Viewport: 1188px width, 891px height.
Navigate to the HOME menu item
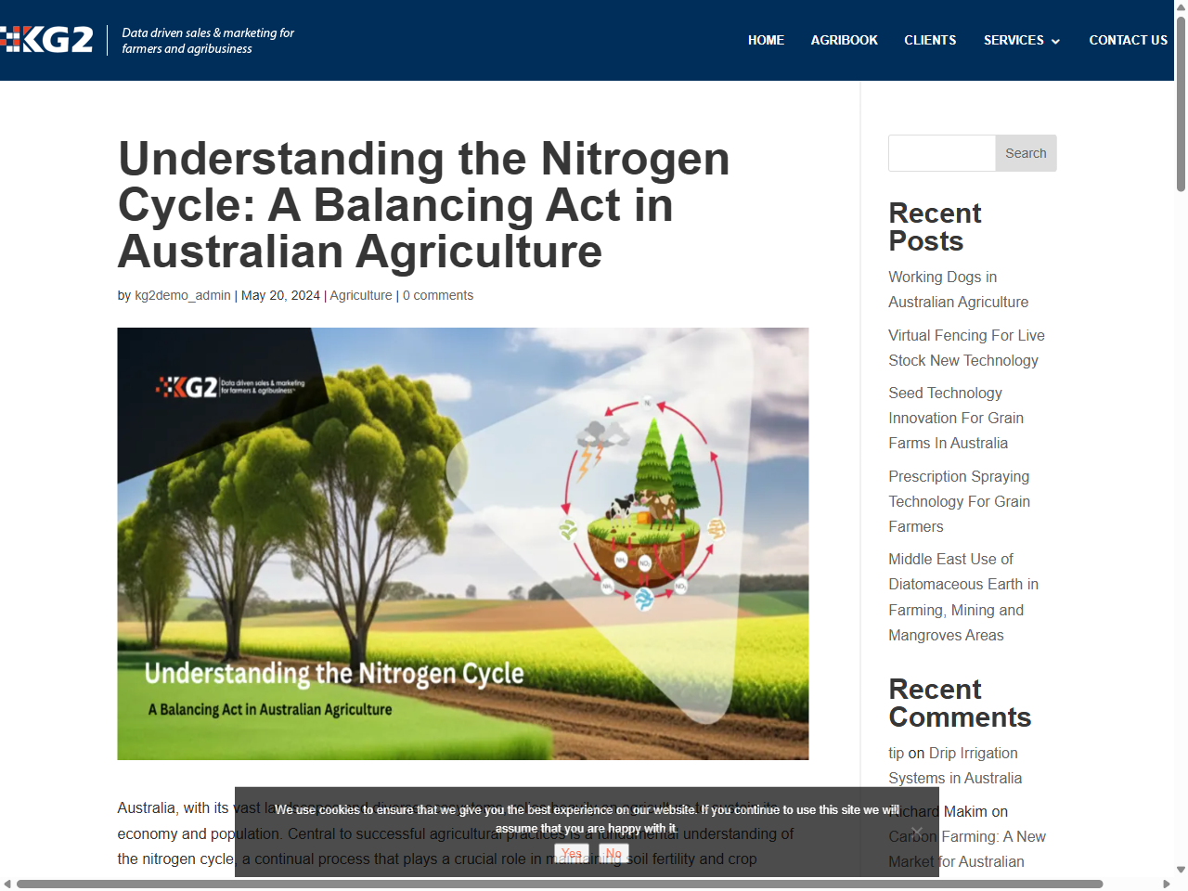click(x=766, y=41)
